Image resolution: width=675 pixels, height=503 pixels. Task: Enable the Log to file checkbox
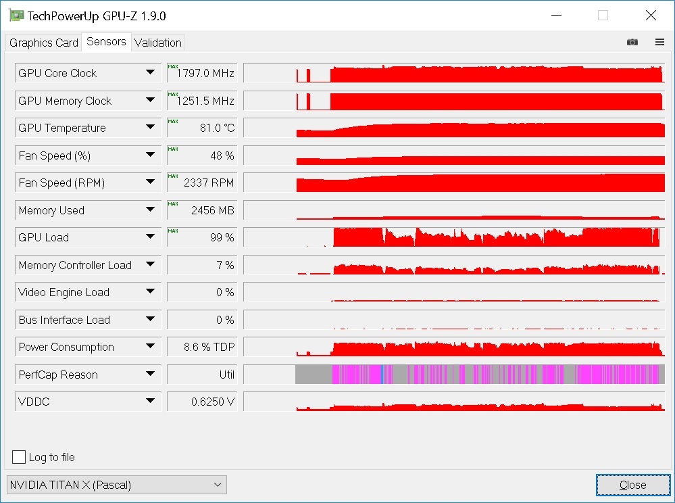[x=19, y=457]
